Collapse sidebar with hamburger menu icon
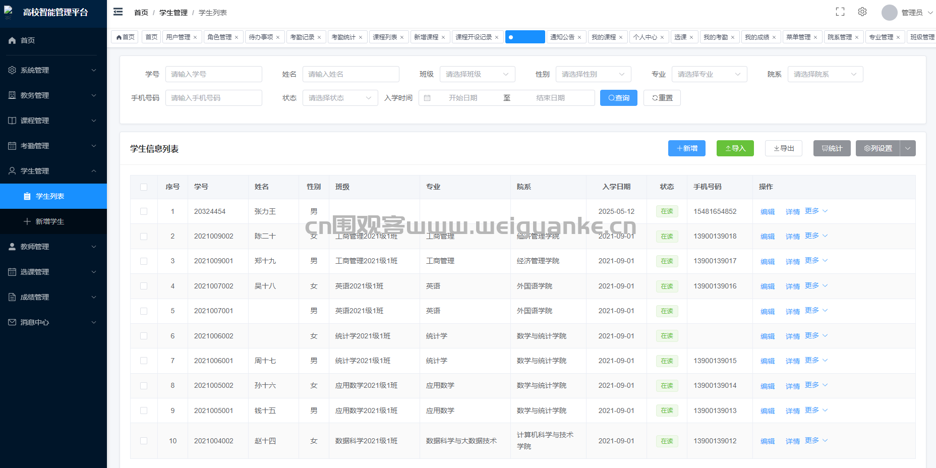 (x=118, y=12)
